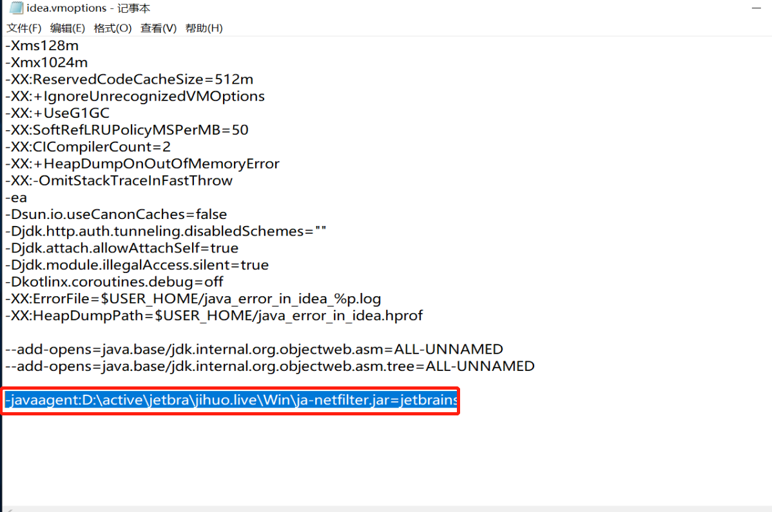Place cursor in the -Xmx1024m line
The width and height of the screenshot is (772, 512).
point(46,62)
